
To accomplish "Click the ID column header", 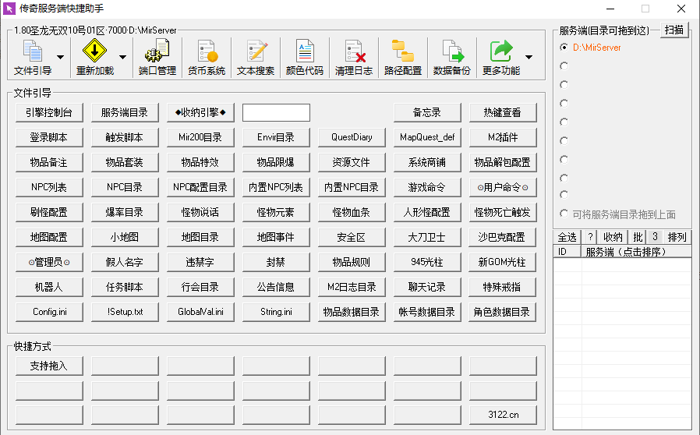I will [x=567, y=252].
